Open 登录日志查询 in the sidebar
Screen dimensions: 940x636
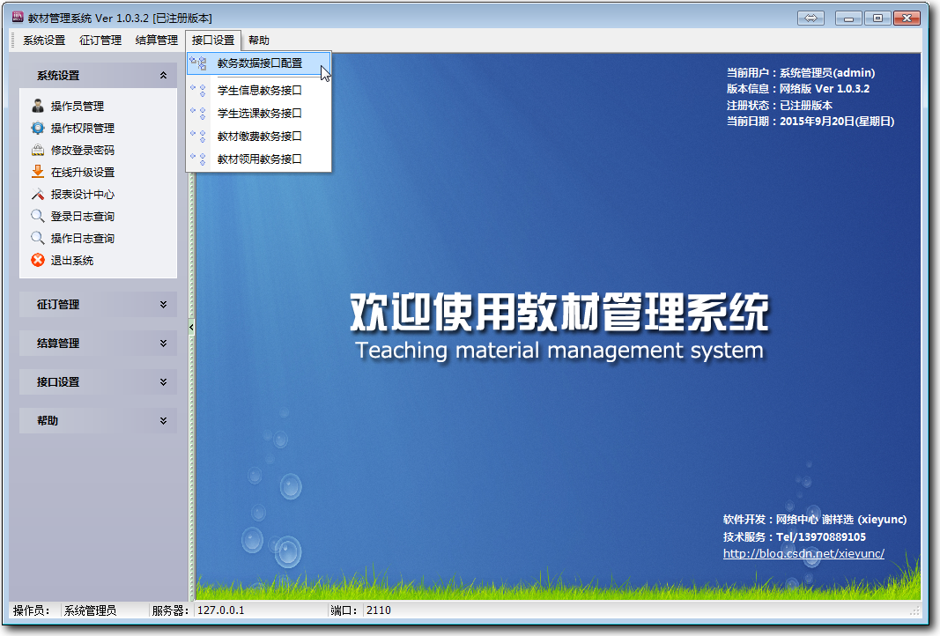pos(82,217)
